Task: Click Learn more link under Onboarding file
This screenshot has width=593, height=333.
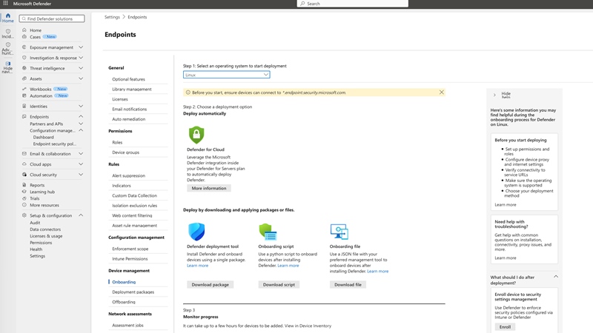Action: click(x=377, y=271)
